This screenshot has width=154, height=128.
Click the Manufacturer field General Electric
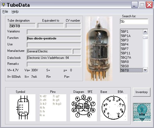pos(49,51)
